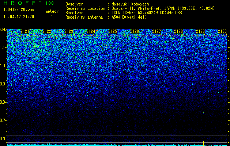Click the Receiving Location value text
Viewport: 230px width, 146px height.
coord(163,8)
